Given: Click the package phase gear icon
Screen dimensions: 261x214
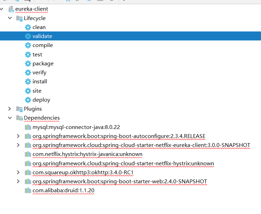Looking at the screenshot, I should pos(28,64).
